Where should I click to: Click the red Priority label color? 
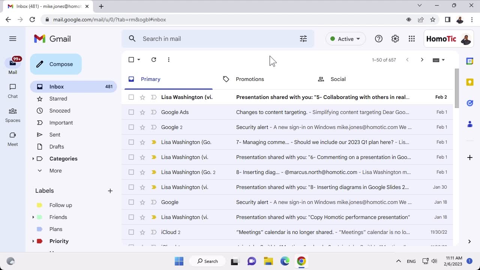tap(40, 241)
